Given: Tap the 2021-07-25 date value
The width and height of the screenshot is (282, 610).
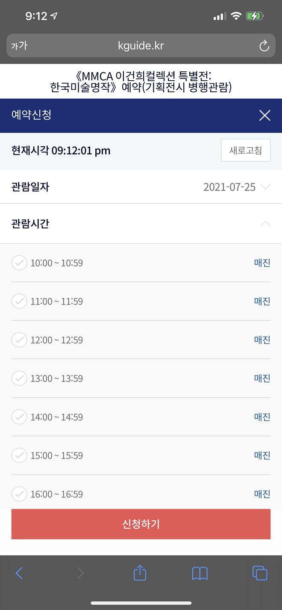Looking at the screenshot, I should 229,187.
